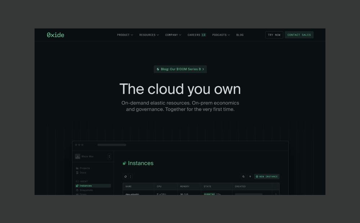
Task: Open the Product menu
Action: (125, 35)
